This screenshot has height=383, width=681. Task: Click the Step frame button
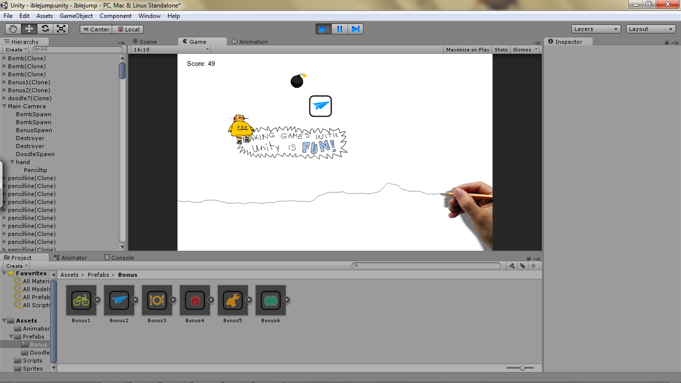click(x=355, y=29)
